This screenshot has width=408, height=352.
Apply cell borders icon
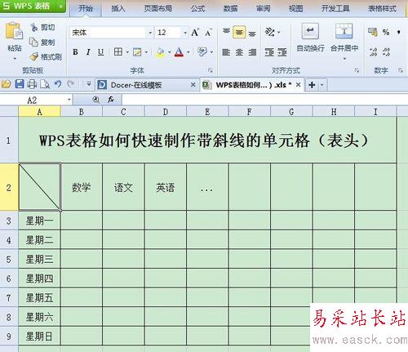tap(118, 51)
